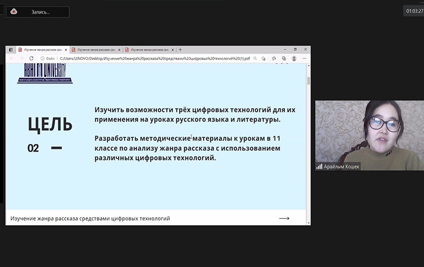The image size is (424, 267).
Task: Click the browser back arrow
Action: pos(12,58)
